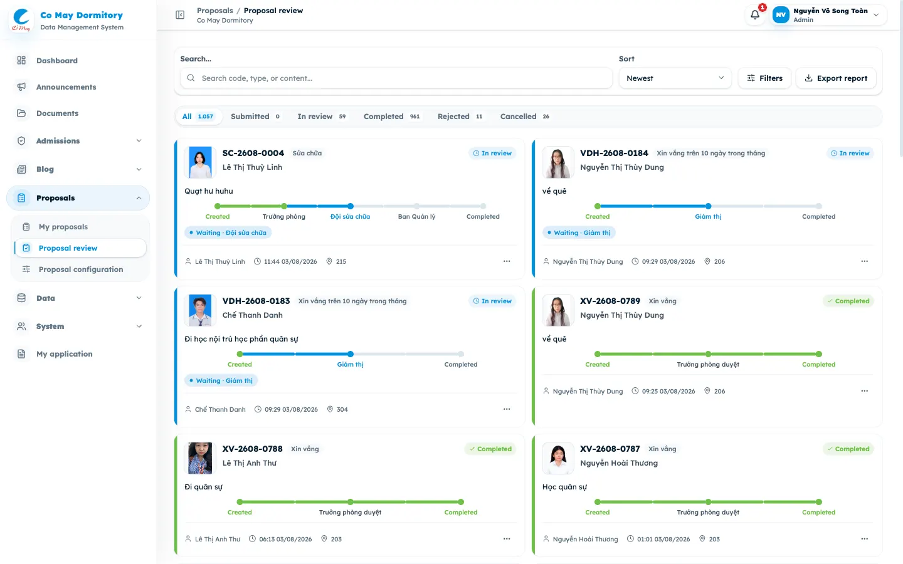The width and height of the screenshot is (903, 564).
Task: Switch to the Completed tab
Action: pos(391,117)
